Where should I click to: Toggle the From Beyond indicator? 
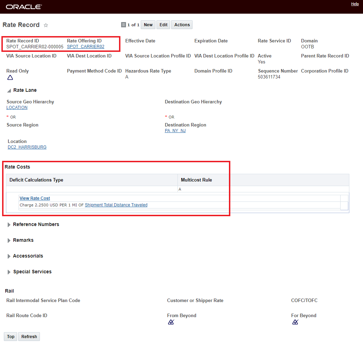point(171,322)
